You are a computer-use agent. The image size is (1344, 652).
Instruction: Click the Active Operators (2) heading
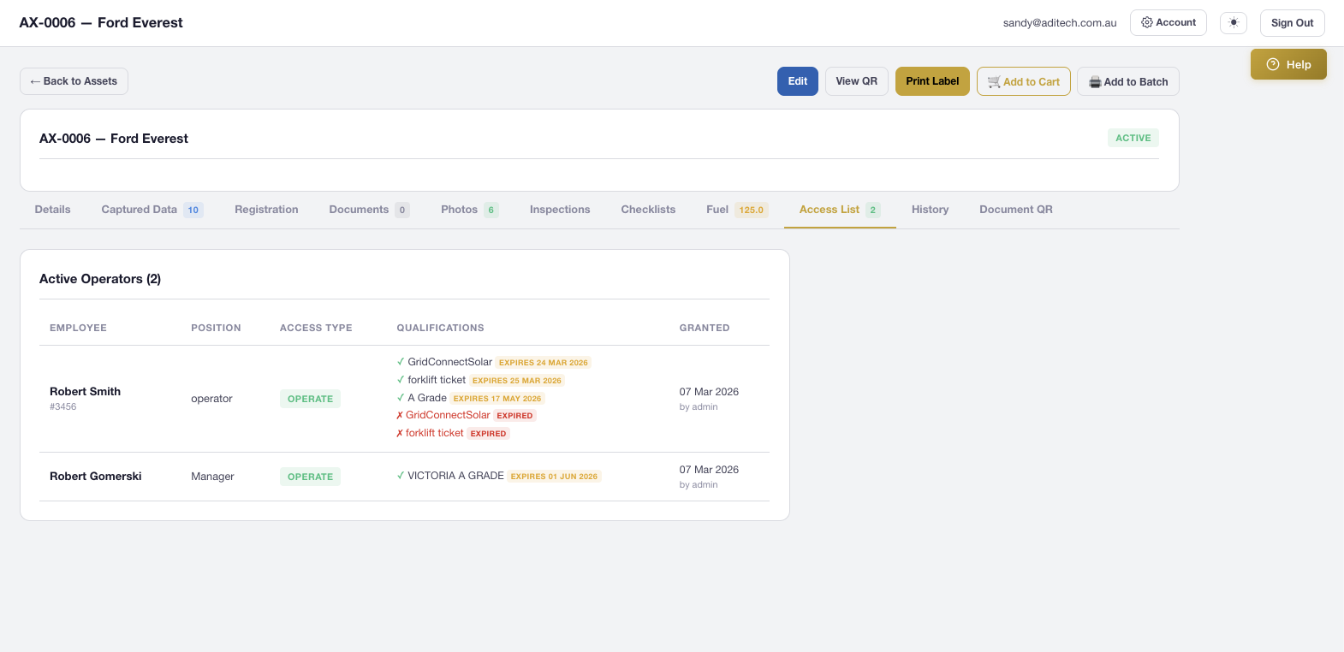pos(100,279)
